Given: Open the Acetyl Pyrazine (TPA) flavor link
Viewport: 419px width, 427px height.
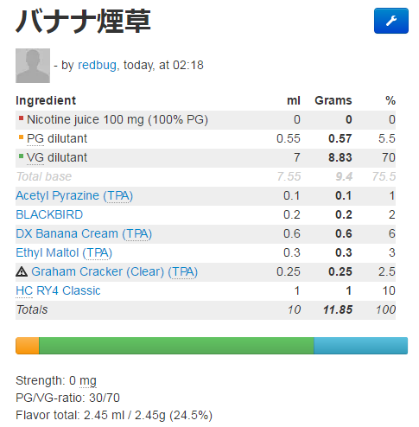Looking at the screenshot, I should pyautogui.click(x=74, y=195).
